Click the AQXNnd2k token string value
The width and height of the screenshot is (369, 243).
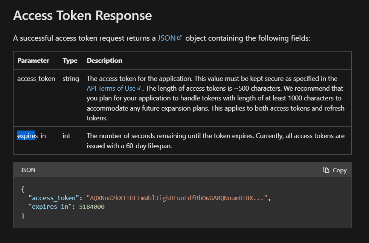(177, 198)
